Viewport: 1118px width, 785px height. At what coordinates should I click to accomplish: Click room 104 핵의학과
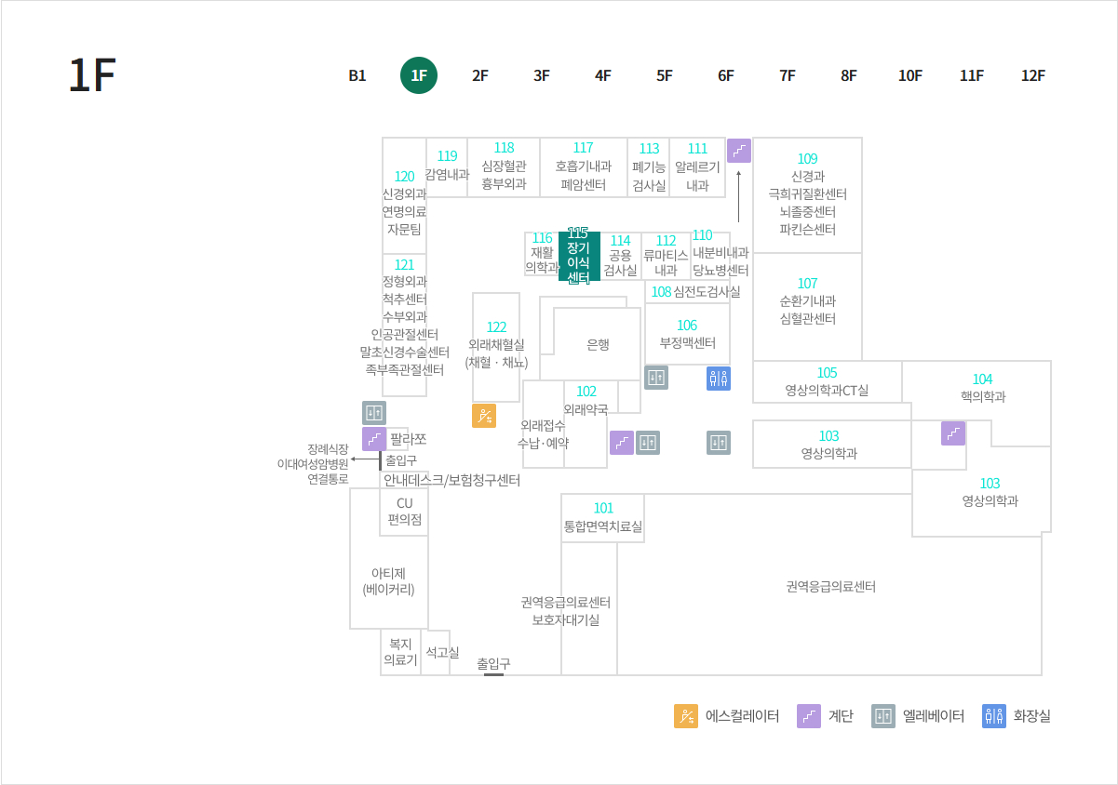[982, 388]
